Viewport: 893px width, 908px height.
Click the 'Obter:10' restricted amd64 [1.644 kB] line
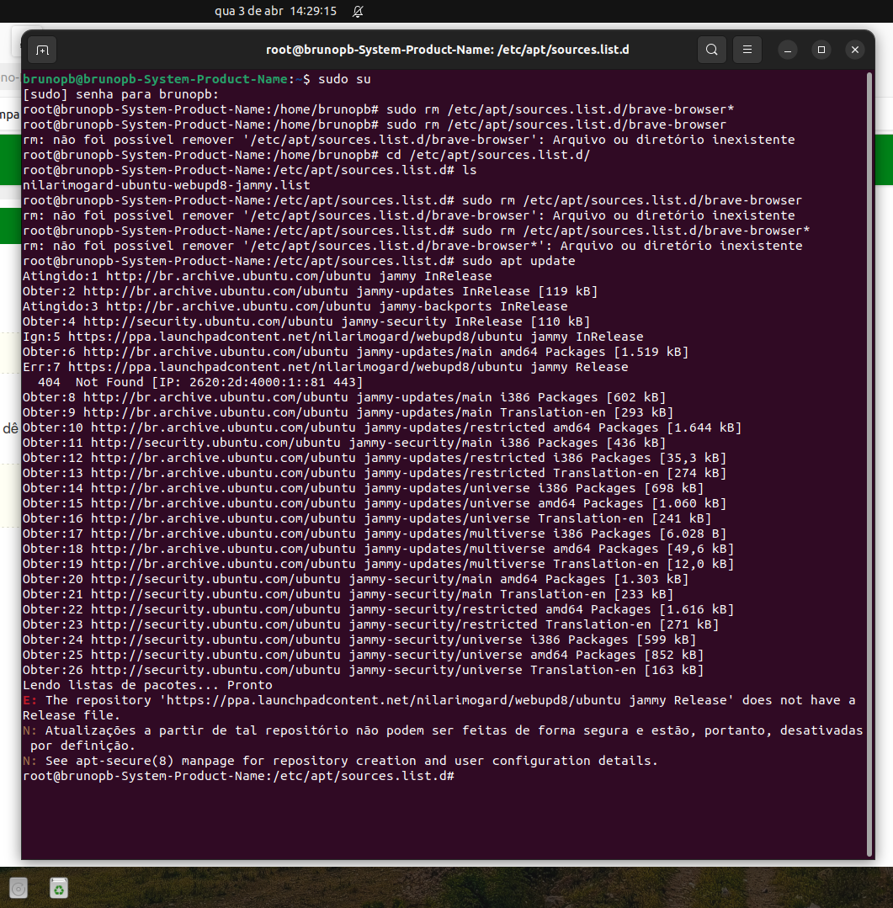click(x=382, y=427)
